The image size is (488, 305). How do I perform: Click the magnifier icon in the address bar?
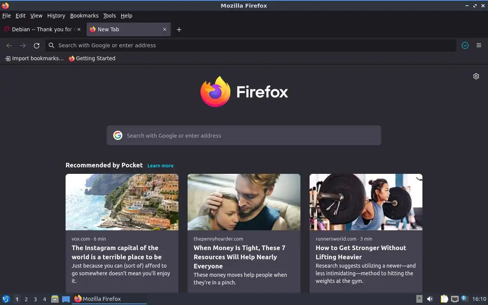click(51, 45)
